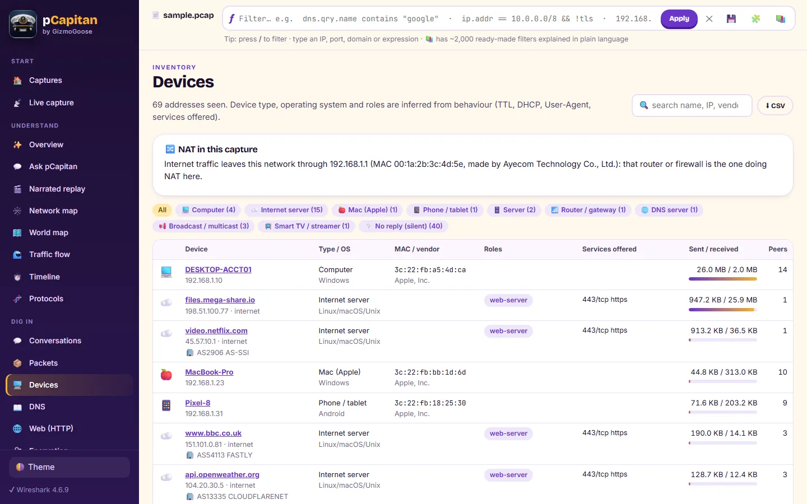The width and height of the screenshot is (807, 504).
Task: Open the www.bbc.co.uk device link
Action: [x=214, y=433]
